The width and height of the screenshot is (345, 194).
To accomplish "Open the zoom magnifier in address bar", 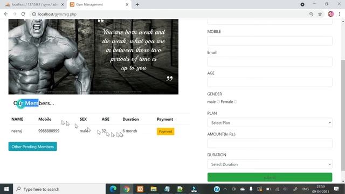I will (x=311, y=14).
